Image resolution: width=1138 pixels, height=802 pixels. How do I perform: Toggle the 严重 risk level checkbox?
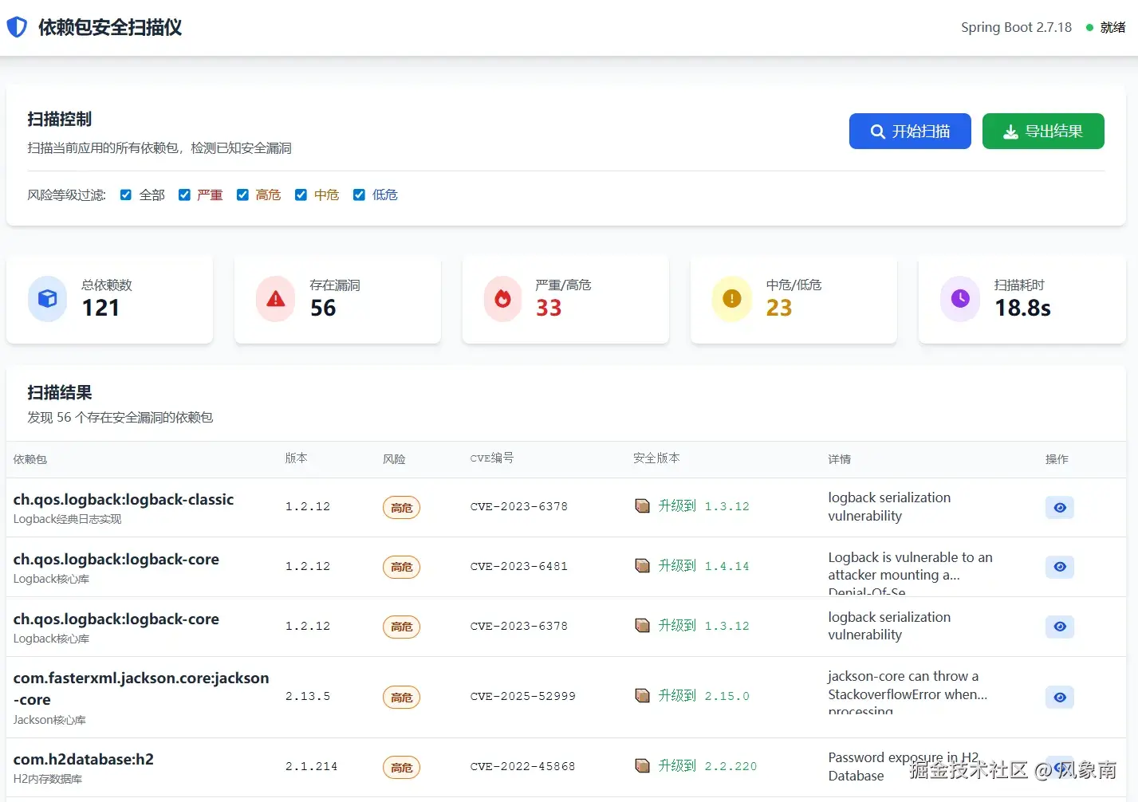pyautogui.click(x=184, y=195)
